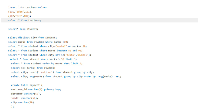This screenshot has width=198, height=112.
Task: Click line with city not in("delhi","mumbai")
Action: pos(49,55)
